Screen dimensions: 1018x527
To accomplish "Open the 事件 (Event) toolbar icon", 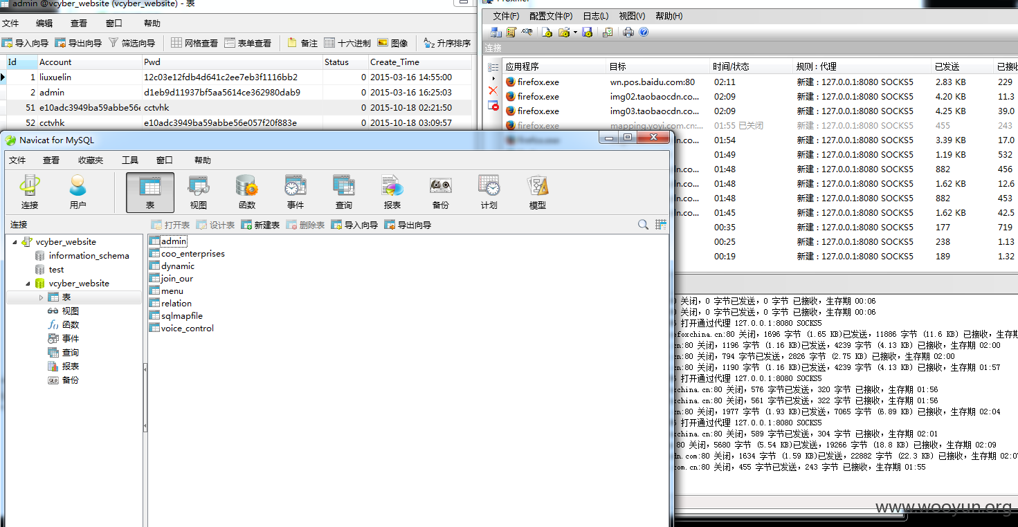I will tap(296, 192).
